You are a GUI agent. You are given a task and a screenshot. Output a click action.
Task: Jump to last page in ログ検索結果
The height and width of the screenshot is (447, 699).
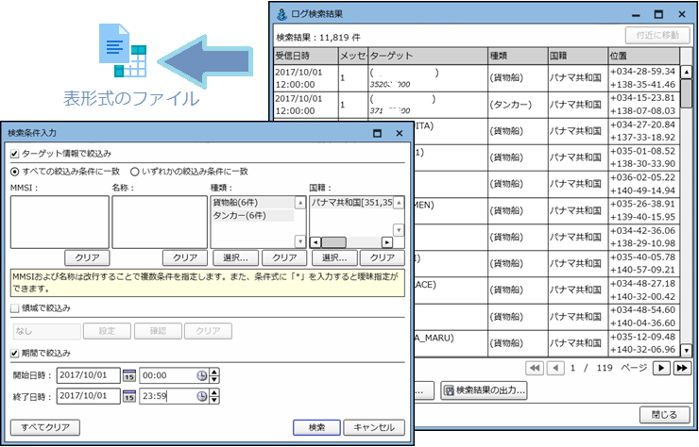(682, 368)
